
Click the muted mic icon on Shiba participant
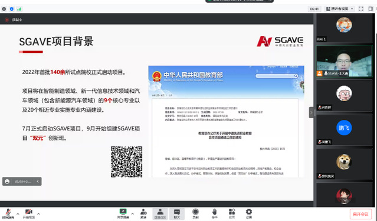[x=320, y=176]
